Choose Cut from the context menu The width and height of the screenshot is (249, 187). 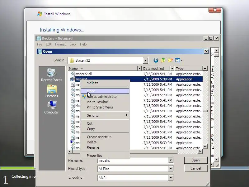coord(105,123)
